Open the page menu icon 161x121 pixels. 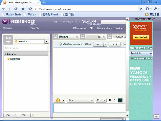(x=148, y=9)
